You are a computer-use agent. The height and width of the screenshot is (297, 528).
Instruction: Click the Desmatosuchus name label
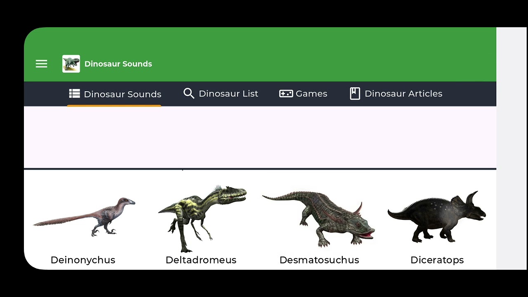tap(319, 260)
